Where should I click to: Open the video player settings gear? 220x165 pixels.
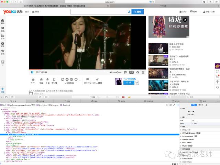[137, 72]
